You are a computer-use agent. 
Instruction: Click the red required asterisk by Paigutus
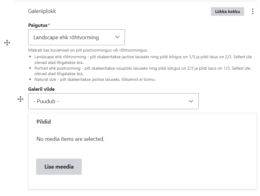[x=49, y=25]
